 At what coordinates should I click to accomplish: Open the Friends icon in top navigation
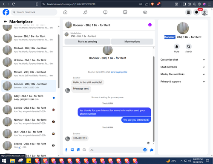[x=85, y=12]
